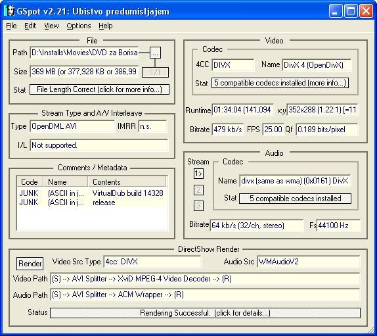
Task: Open the View menu
Action: 51,26
